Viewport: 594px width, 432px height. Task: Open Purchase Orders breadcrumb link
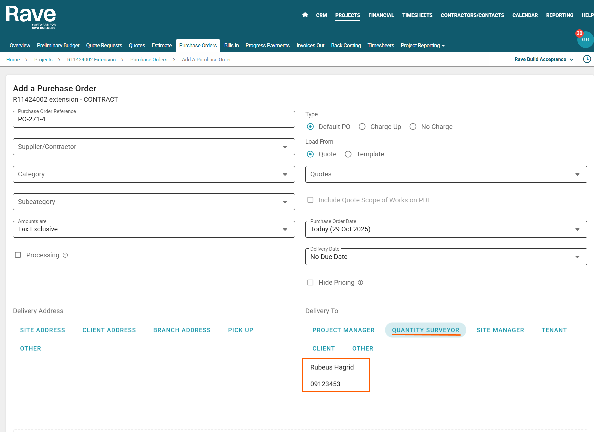(149, 60)
